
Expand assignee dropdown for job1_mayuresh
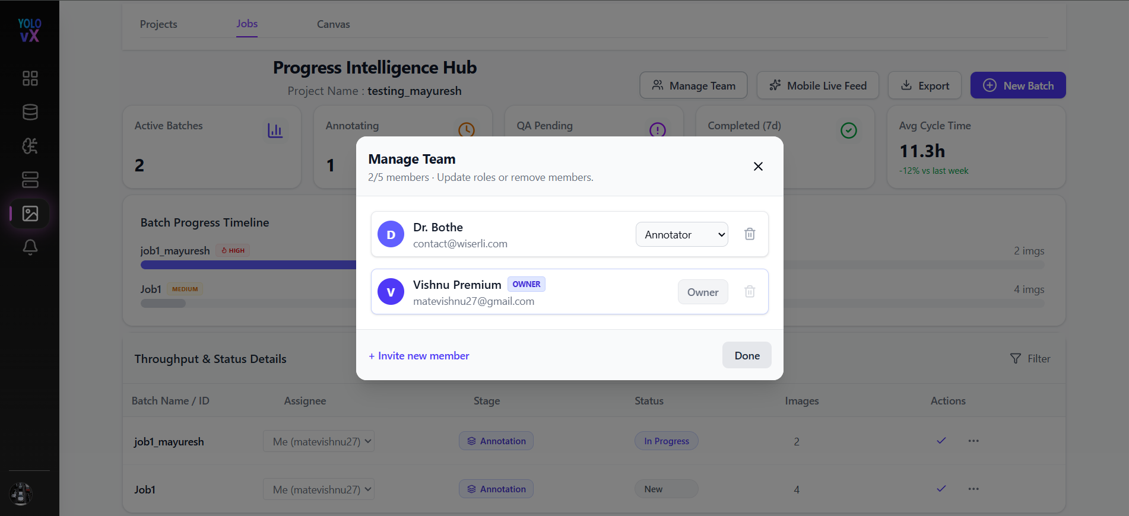(319, 441)
